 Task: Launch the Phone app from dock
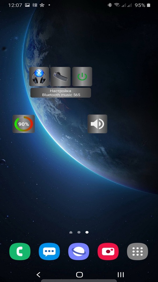(x=20, y=251)
